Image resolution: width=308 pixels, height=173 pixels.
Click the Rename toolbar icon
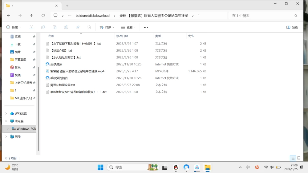pos(66,27)
